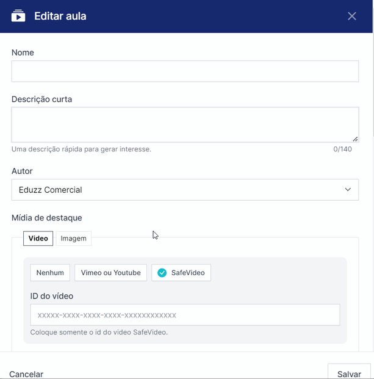
Task: Switch to the Imagem tab
Action: [x=74, y=238]
